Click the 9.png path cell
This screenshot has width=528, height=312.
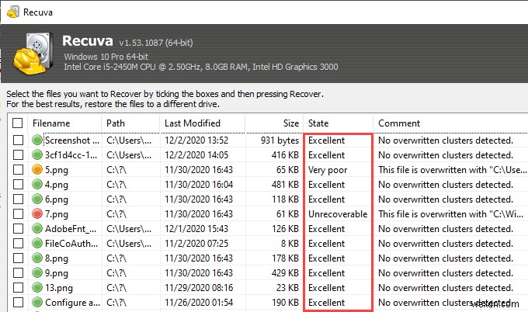tap(116, 273)
